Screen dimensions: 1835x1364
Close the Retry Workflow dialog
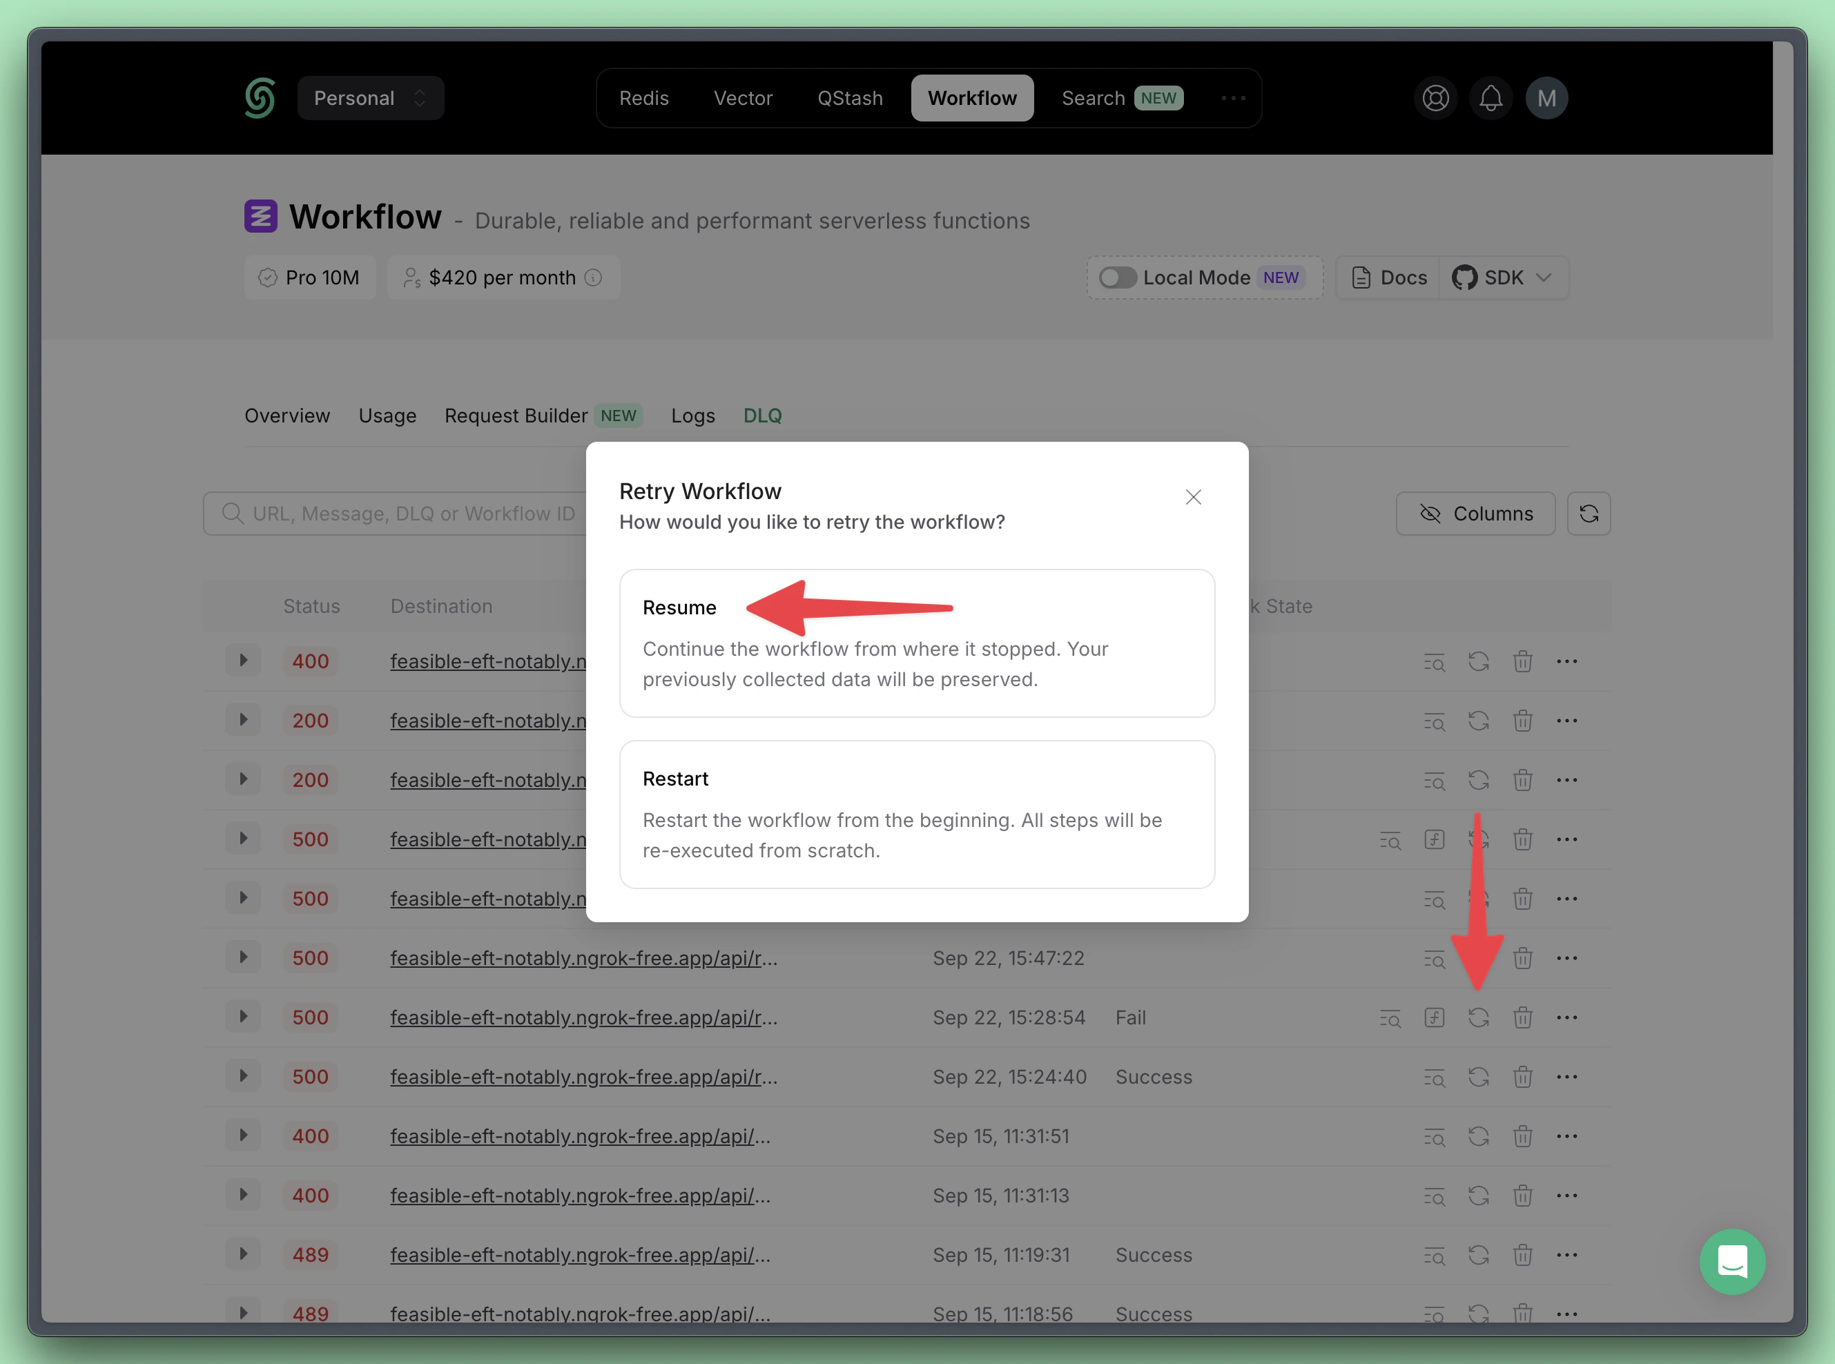point(1192,497)
